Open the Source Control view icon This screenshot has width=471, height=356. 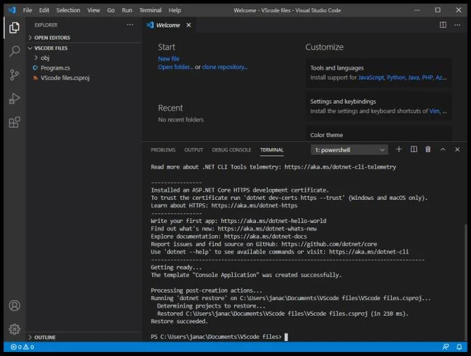14,75
